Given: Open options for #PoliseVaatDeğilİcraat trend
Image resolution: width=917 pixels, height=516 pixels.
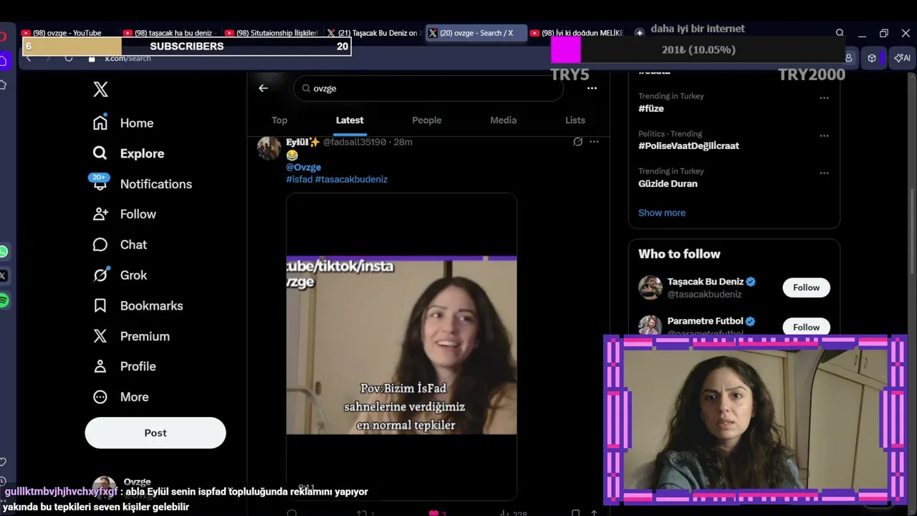Looking at the screenshot, I should pos(824,135).
